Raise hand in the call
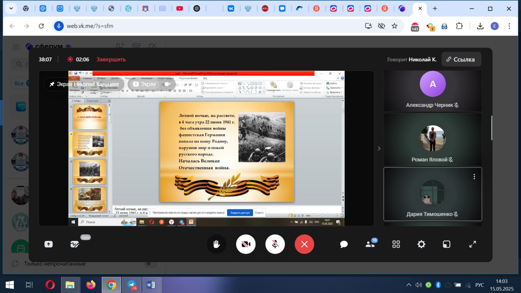Viewport: 521px width, 293px height. [216, 244]
